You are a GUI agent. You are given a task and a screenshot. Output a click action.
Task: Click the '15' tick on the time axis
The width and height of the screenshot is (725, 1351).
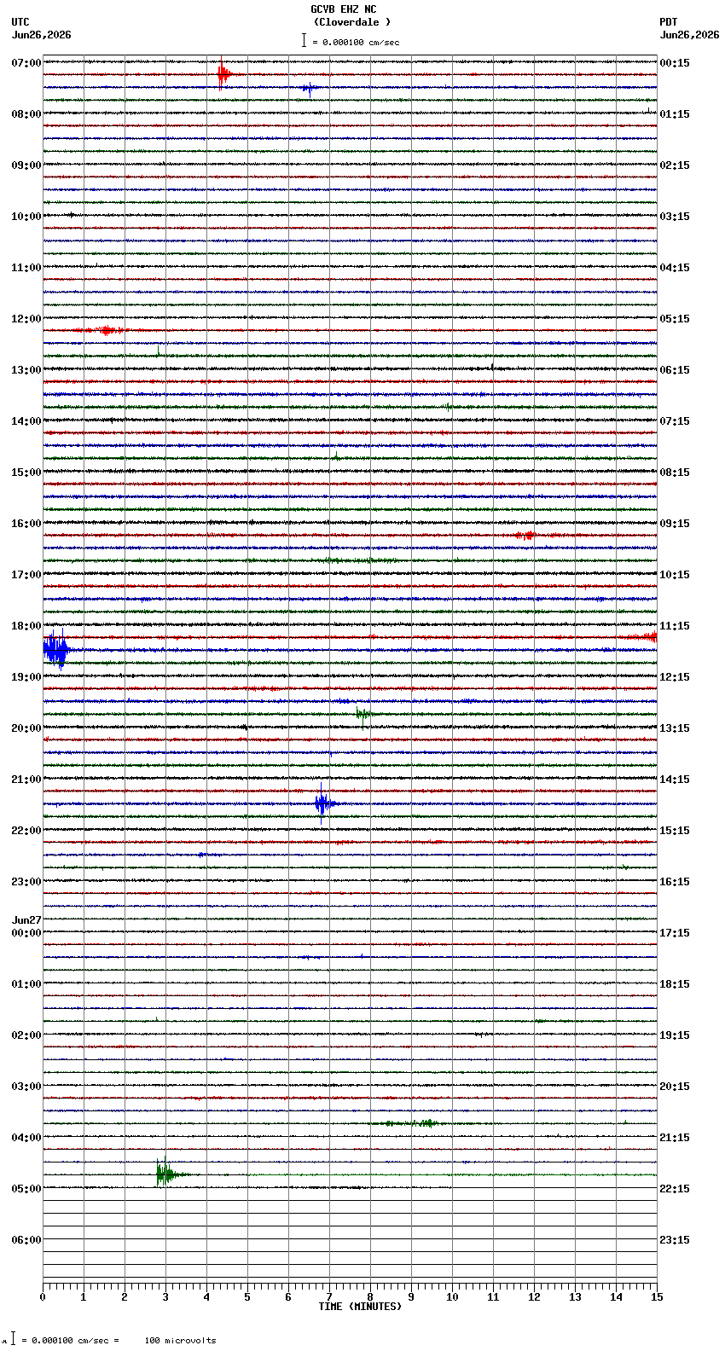point(657,1297)
